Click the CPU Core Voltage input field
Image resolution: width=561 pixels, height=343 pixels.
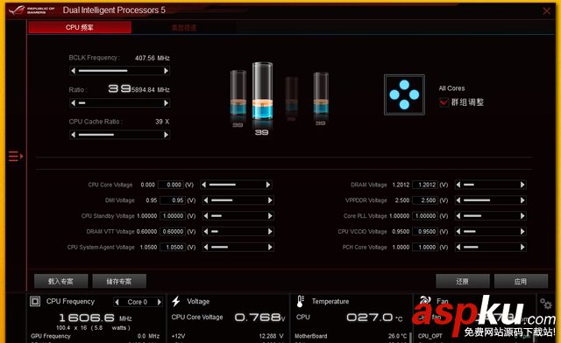tap(171, 185)
